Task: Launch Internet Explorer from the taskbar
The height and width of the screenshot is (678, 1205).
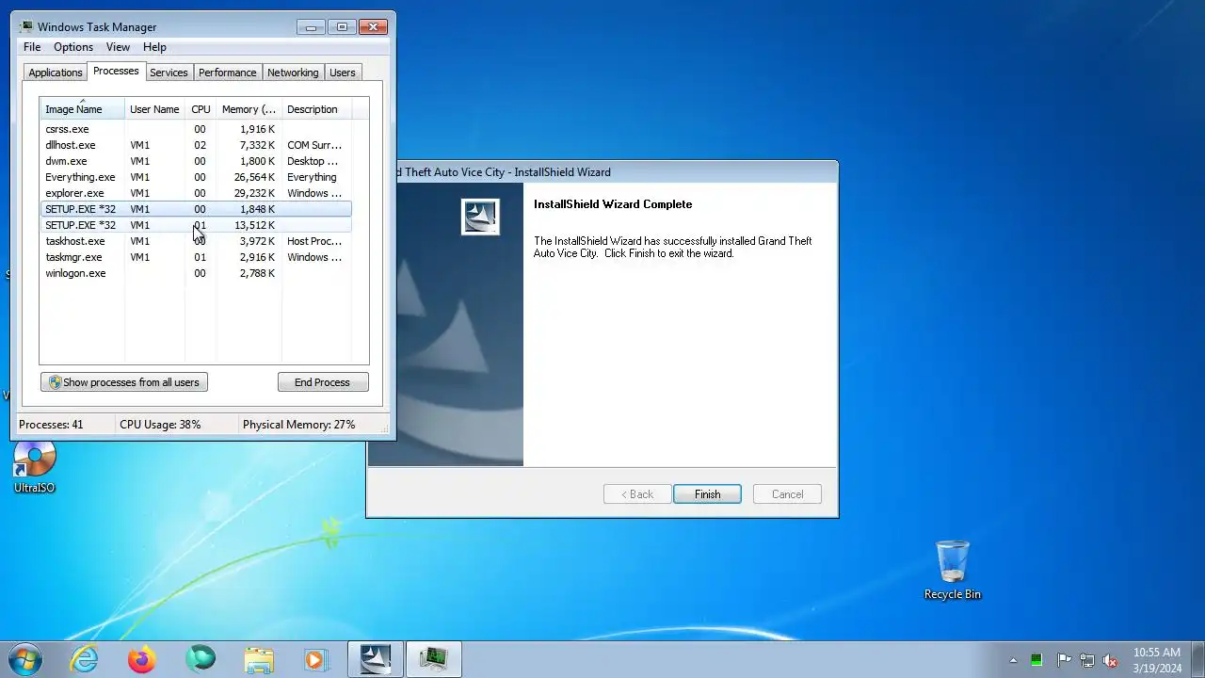Action: [x=85, y=659]
